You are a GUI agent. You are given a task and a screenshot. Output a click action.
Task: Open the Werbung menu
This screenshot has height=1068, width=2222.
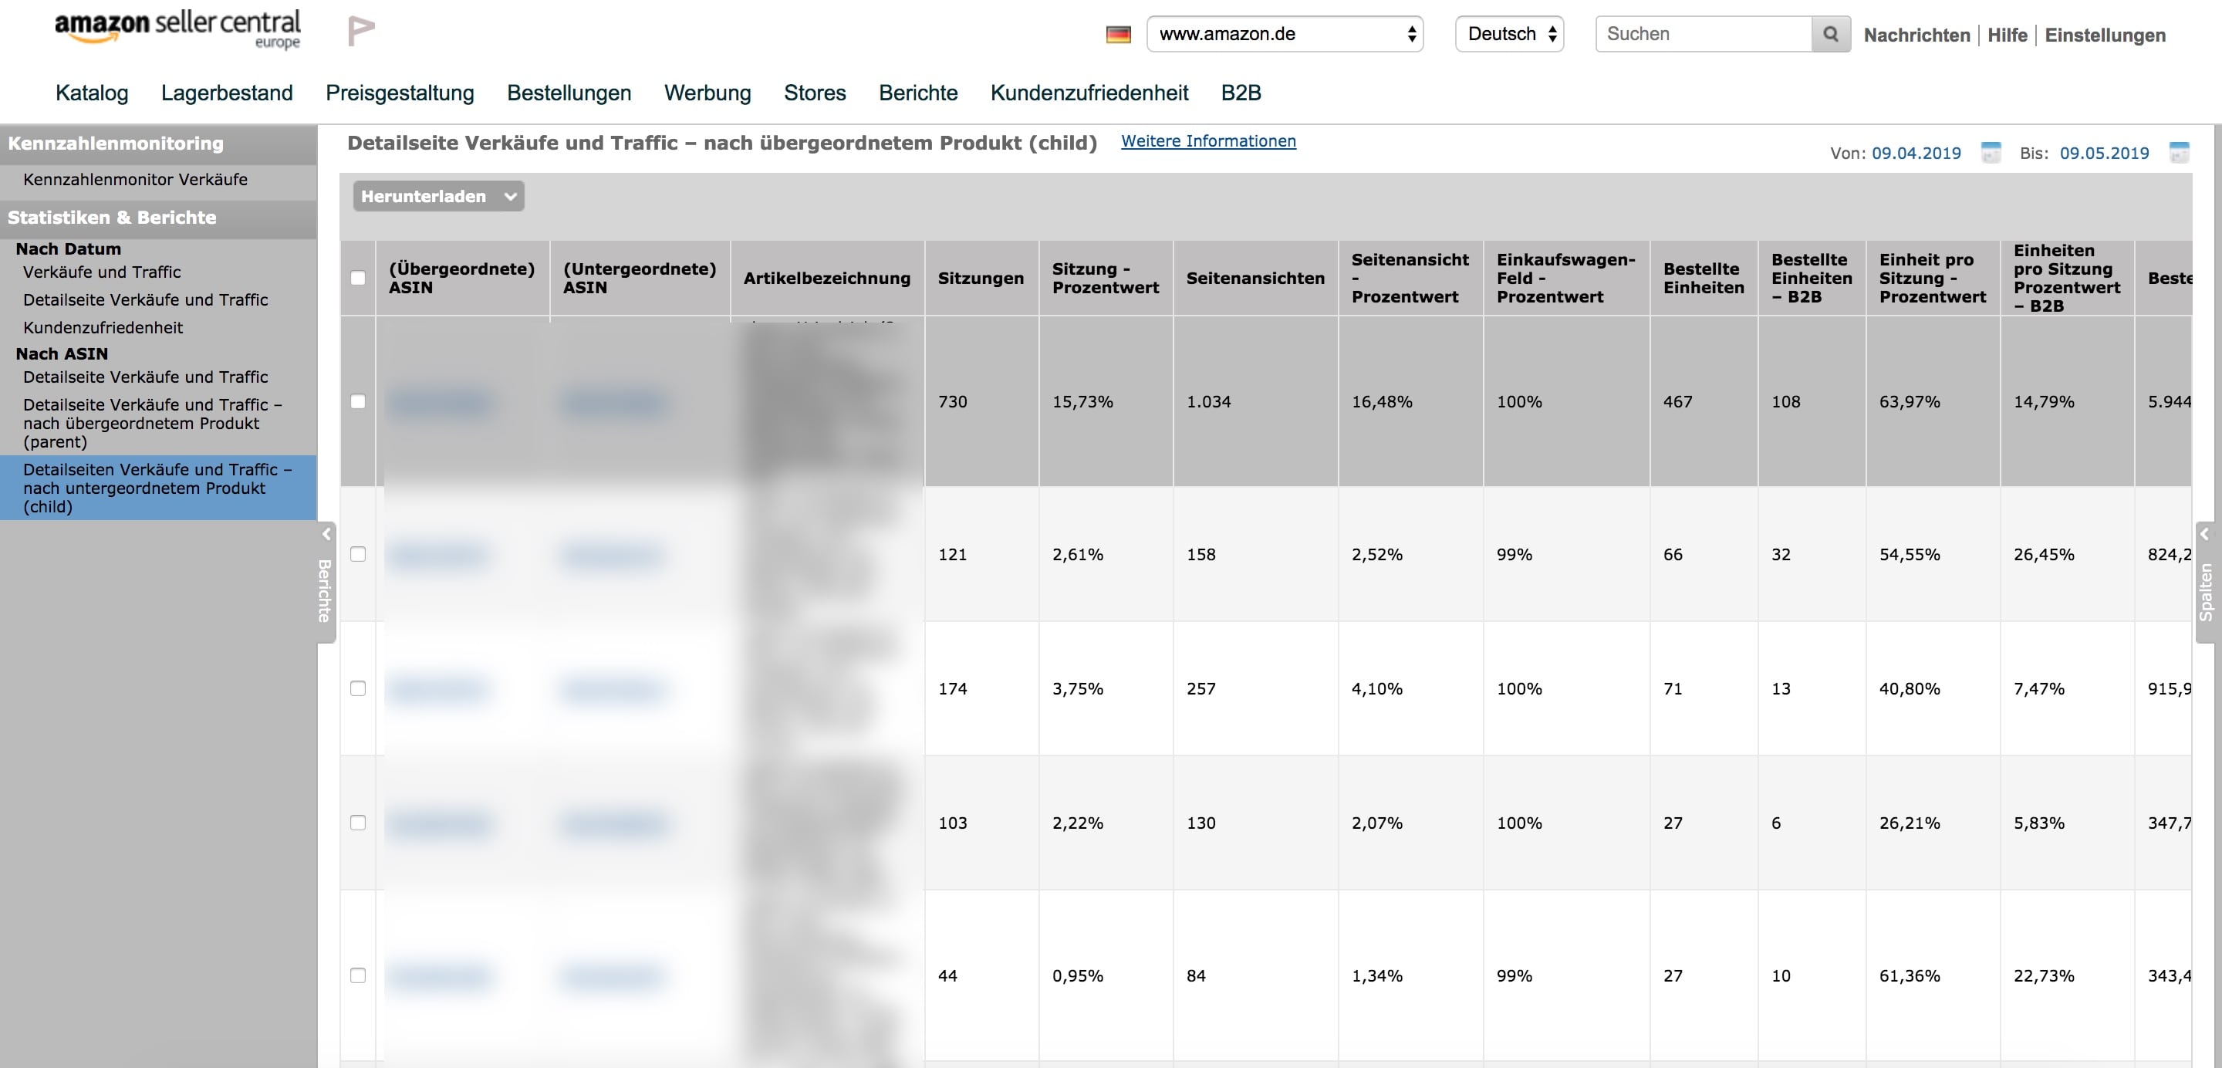pyautogui.click(x=707, y=93)
